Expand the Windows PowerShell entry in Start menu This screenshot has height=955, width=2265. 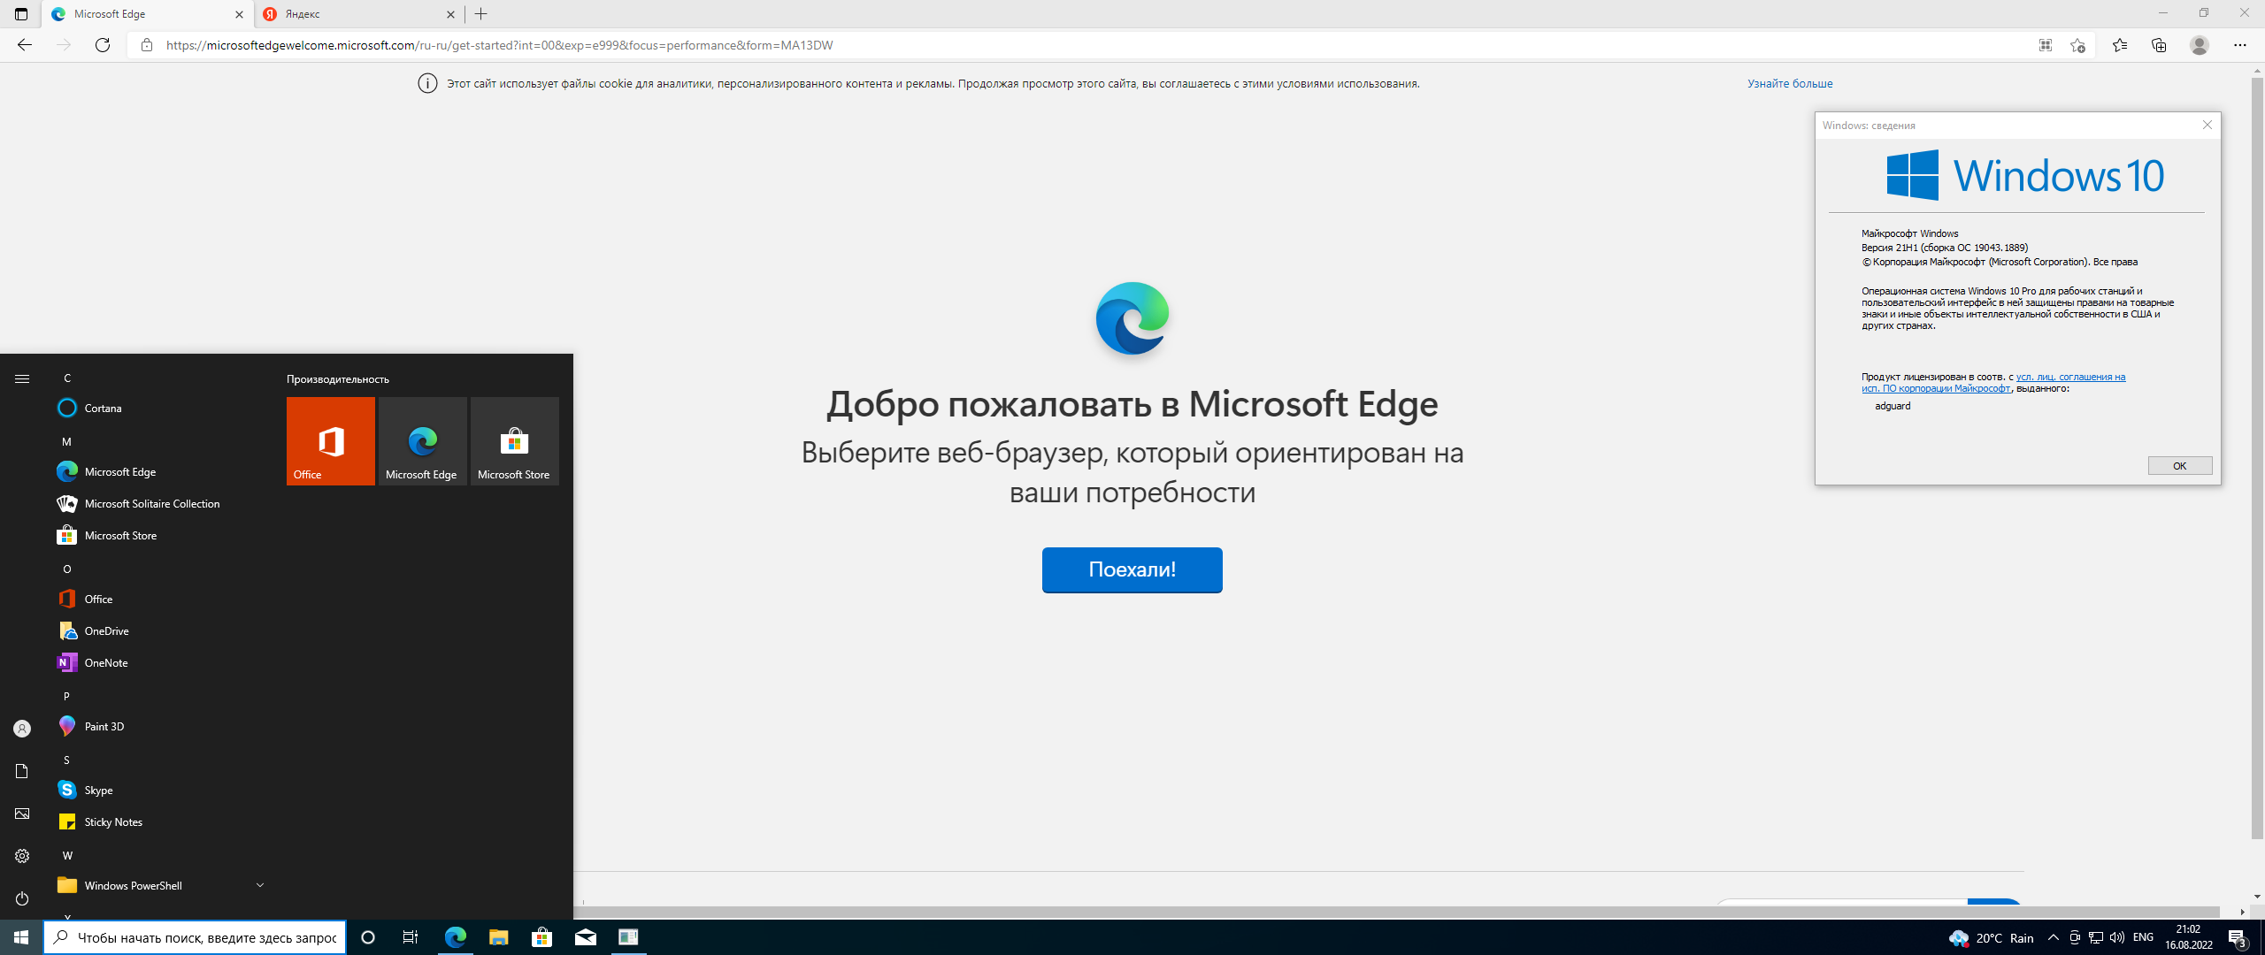tap(257, 884)
